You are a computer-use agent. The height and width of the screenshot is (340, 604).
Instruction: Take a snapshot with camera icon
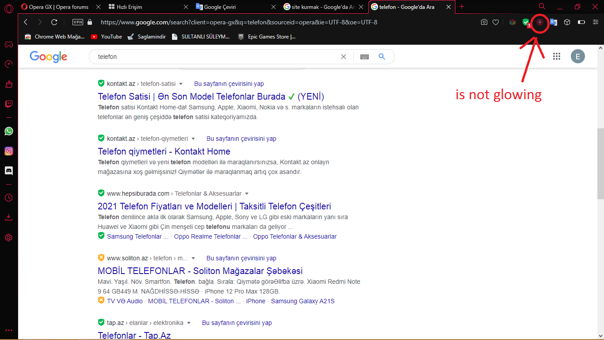[x=484, y=22]
